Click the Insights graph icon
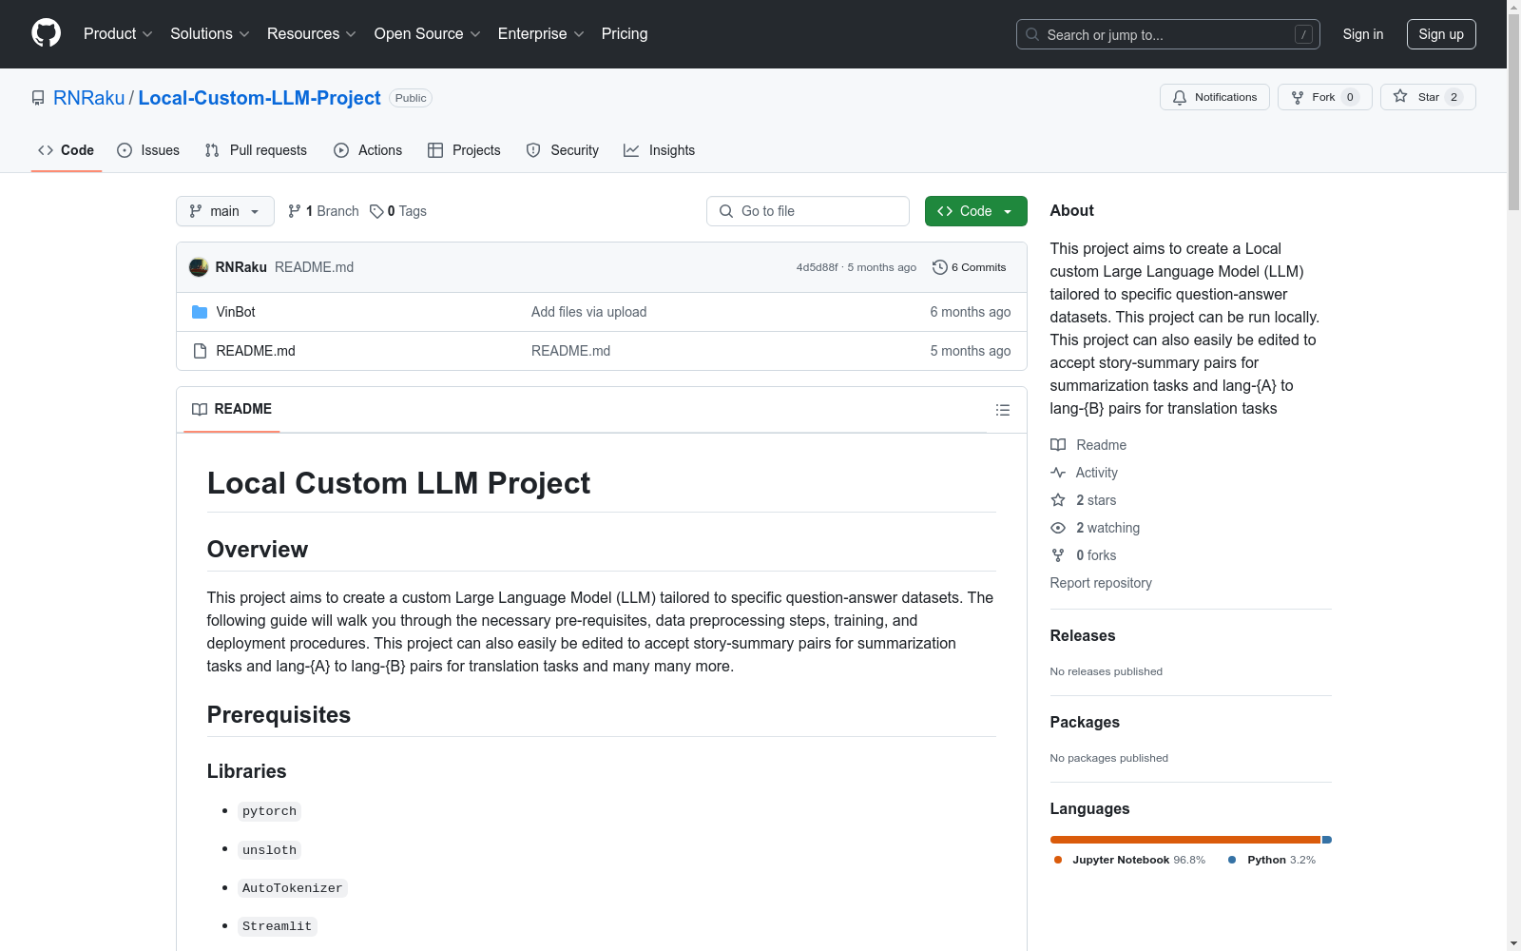1521x951 pixels. point(631,150)
